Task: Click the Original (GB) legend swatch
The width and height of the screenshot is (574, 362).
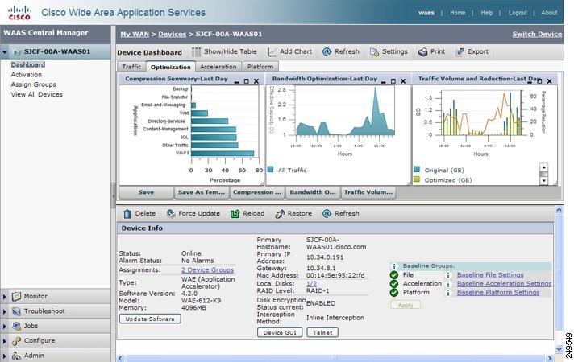Action: coord(417,170)
